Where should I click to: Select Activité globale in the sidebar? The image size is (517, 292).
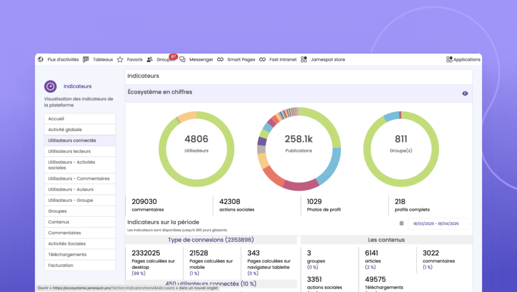(80, 130)
